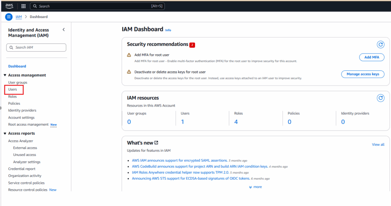The image size is (391, 206).
Task: Open External access under Access Analyzer
Action: point(25,148)
